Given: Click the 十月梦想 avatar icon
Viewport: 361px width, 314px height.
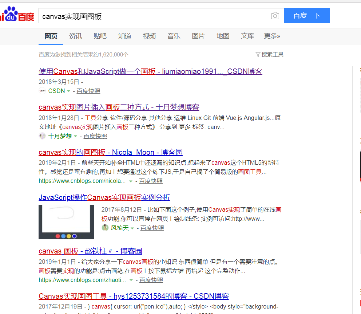Looking at the screenshot, I should [42, 136].
